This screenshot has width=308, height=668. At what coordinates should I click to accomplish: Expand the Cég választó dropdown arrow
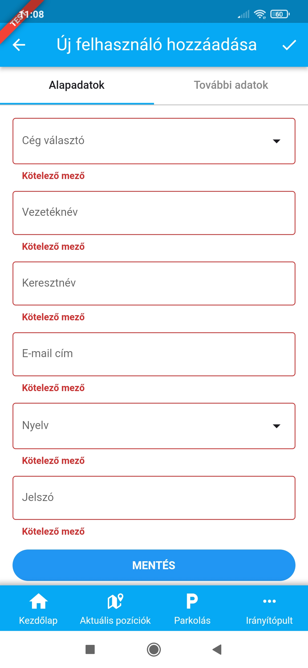pyautogui.click(x=276, y=141)
